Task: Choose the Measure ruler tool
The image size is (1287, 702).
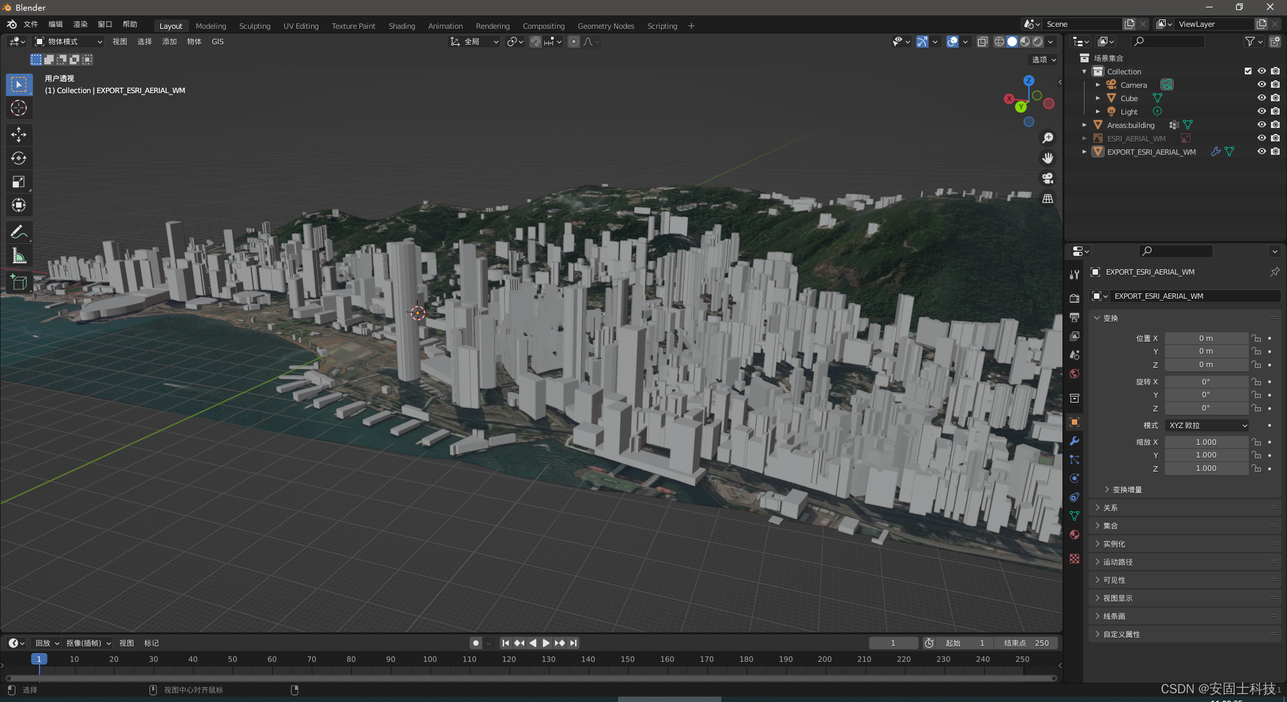Action: (19, 256)
